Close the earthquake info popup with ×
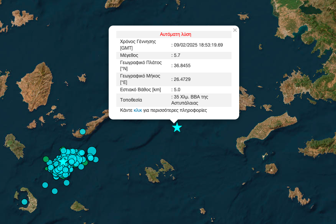 point(235,30)
